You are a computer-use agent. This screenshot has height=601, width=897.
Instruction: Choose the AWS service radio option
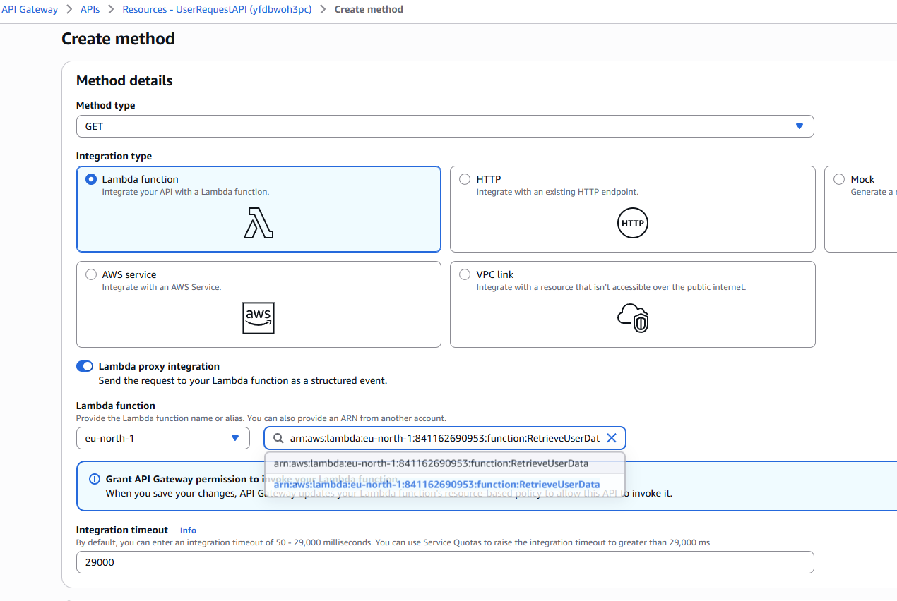(x=90, y=274)
